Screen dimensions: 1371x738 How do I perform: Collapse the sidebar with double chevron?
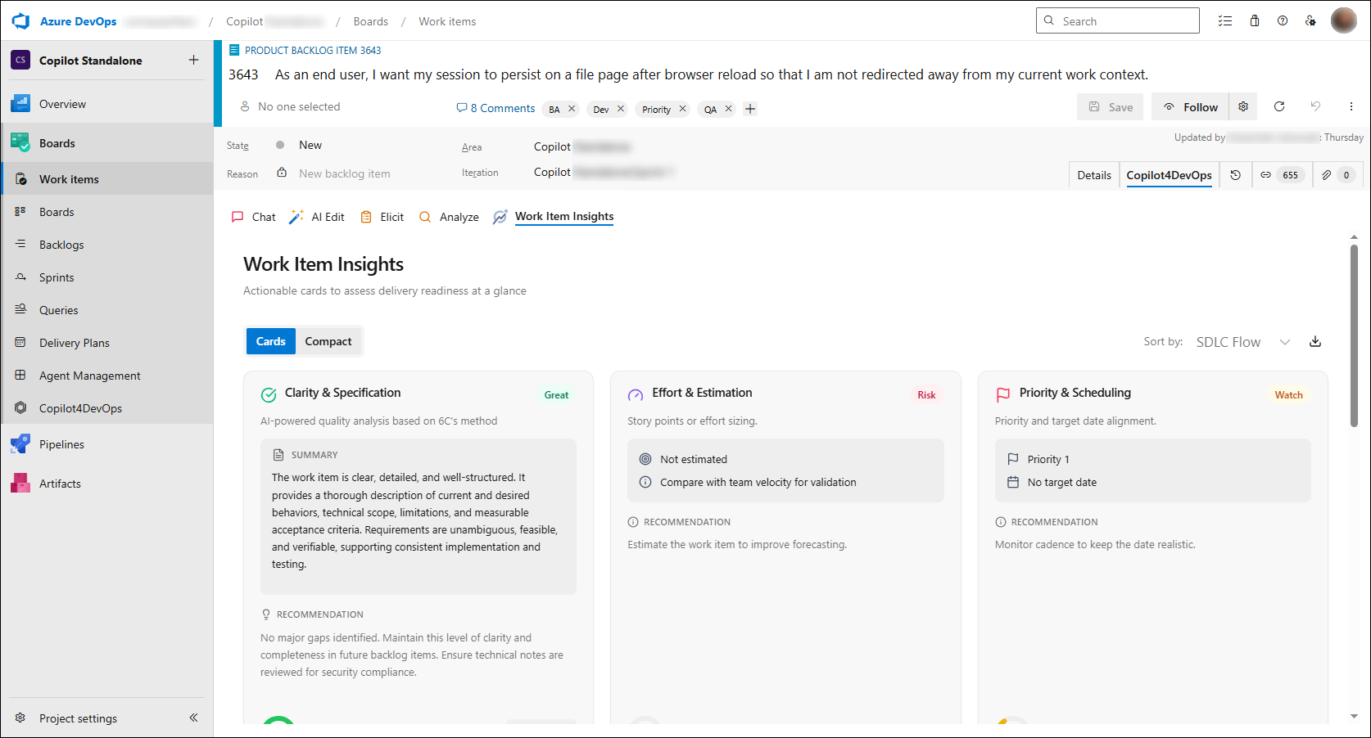tap(193, 718)
